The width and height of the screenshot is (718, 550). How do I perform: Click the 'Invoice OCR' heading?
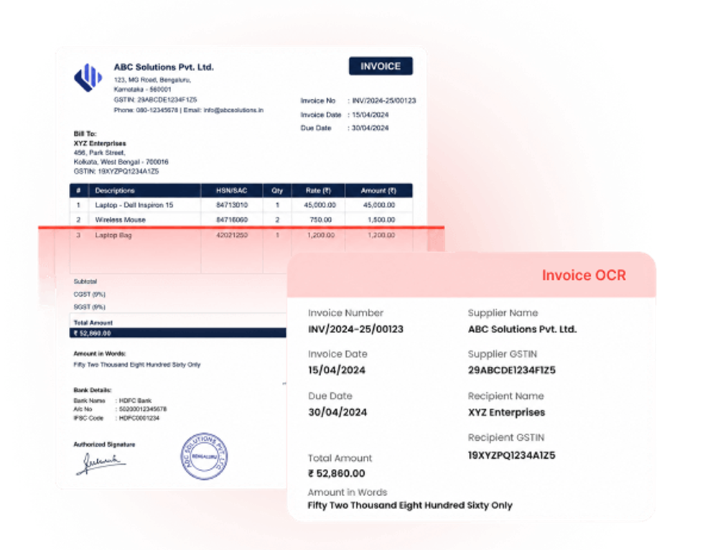point(584,275)
